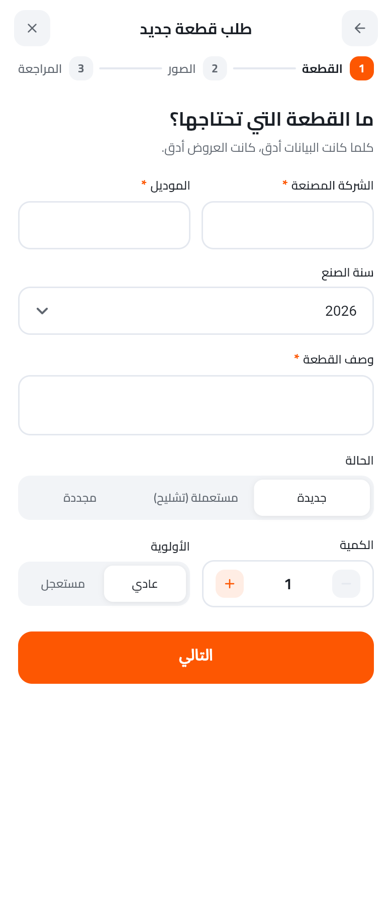Select step 1 القطعة badge

(362, 68)
